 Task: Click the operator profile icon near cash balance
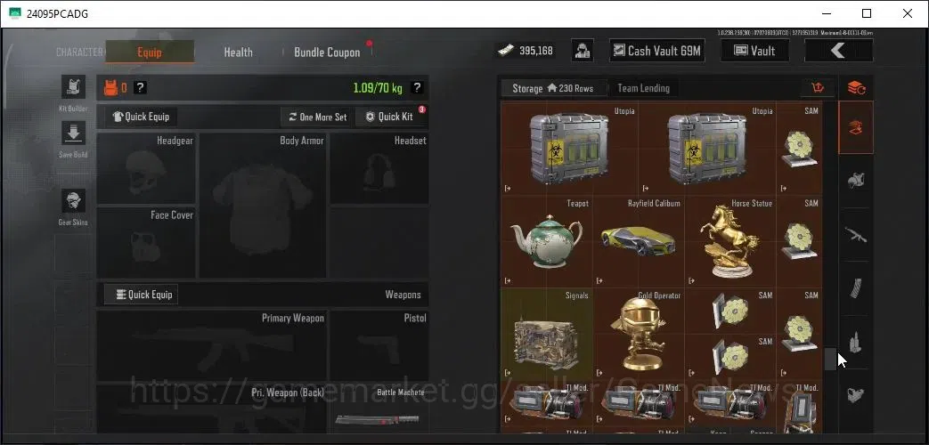pyautogui.click(x=583, y=51)
